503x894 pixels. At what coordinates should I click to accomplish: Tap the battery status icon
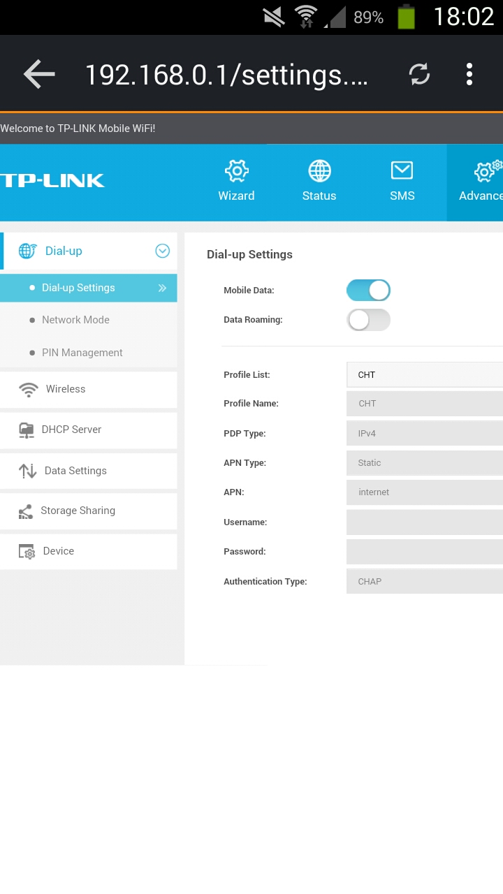(x=407, y=17)
